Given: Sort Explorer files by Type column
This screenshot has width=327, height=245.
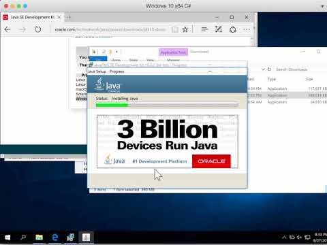Looking at the screenshot, I should 272,79.
